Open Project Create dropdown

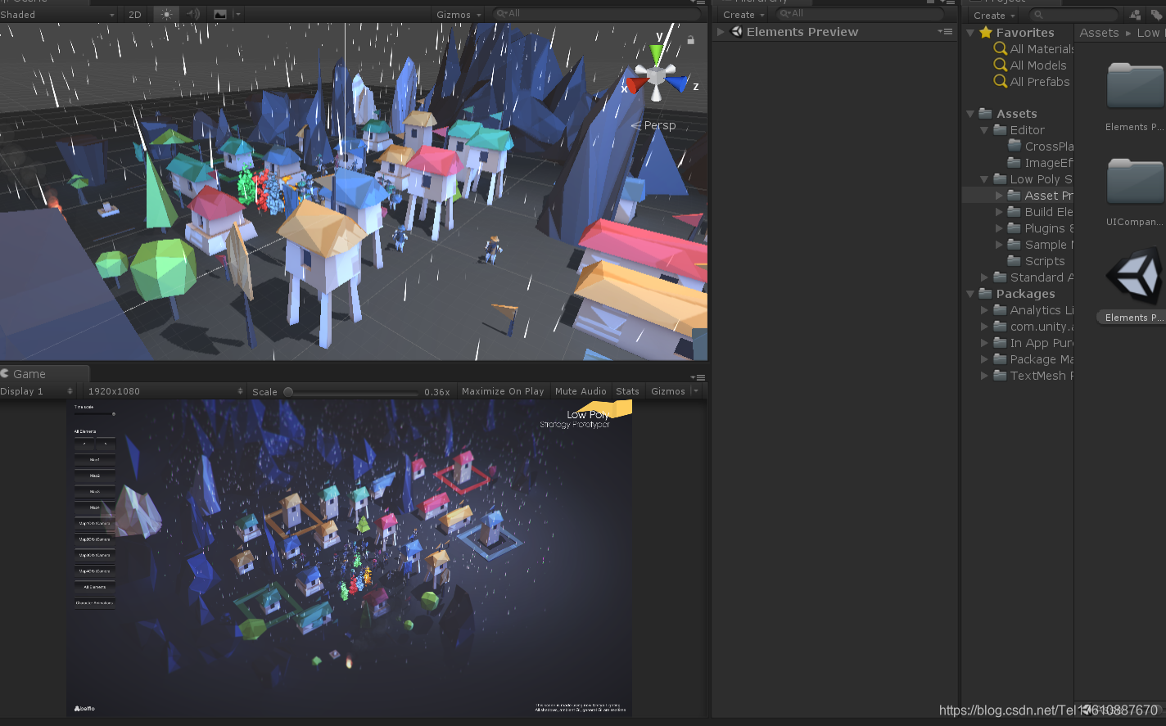994,16
